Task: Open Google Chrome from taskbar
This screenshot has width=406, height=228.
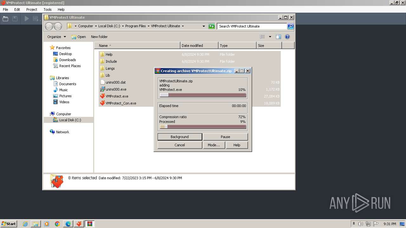Action: coord(57,224)
